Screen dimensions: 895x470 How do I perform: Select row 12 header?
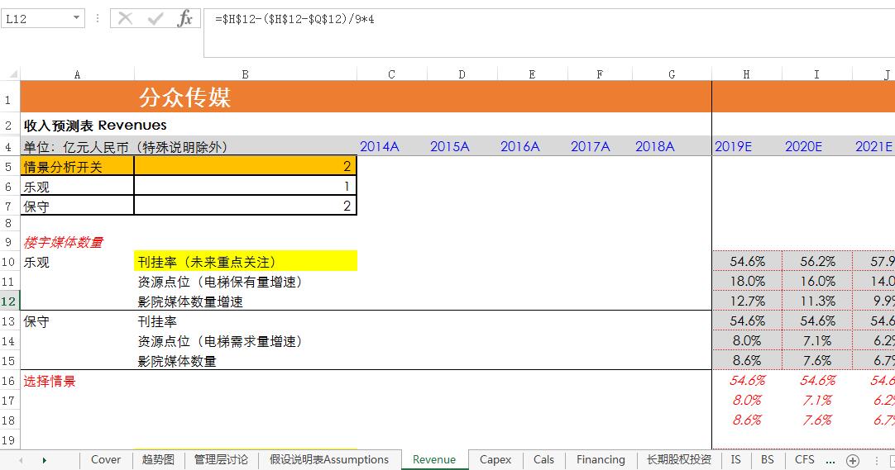(8, 301)
